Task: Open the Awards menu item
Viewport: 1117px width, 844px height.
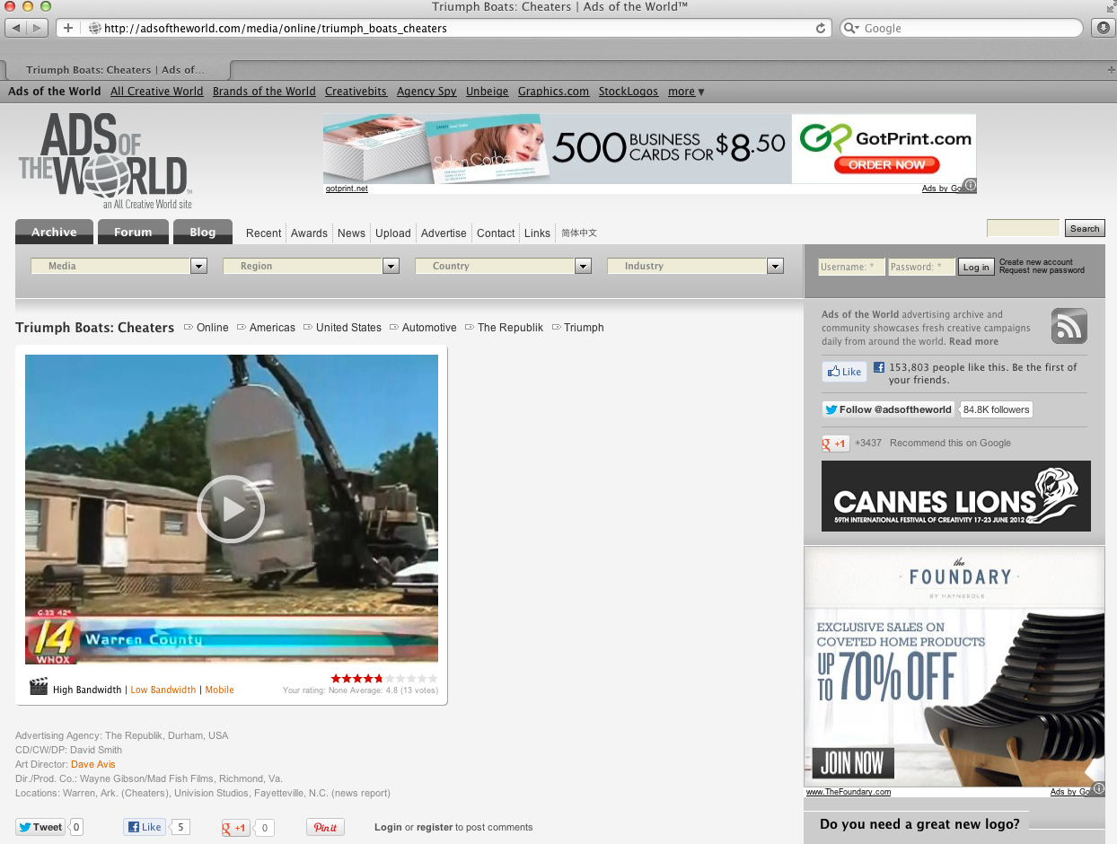Action: click(309, 233)
